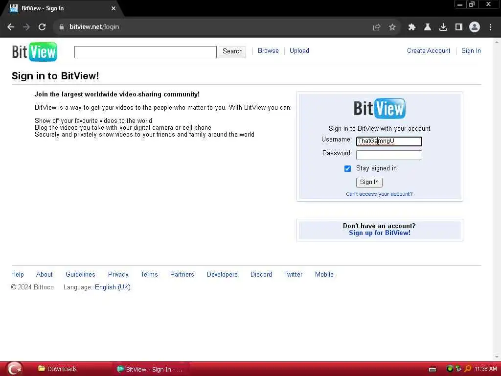Click Sign In link in the header
Viewport: 501px width, 376px height.
471,51
